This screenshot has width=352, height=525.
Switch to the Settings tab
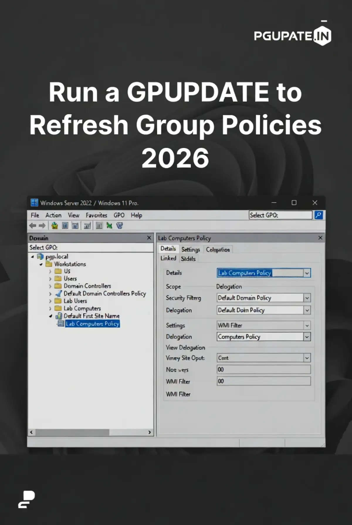pyautogui.click(x=191, y=249)
